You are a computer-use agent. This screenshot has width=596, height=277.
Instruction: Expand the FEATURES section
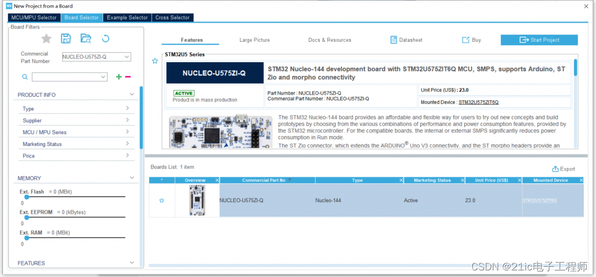click(x=131, y=263)
